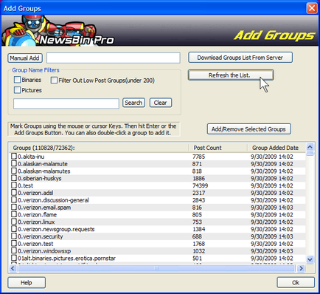Click post count 7785
The width and height of the screenshot is (320, 294).
click(x=198, y=157)
